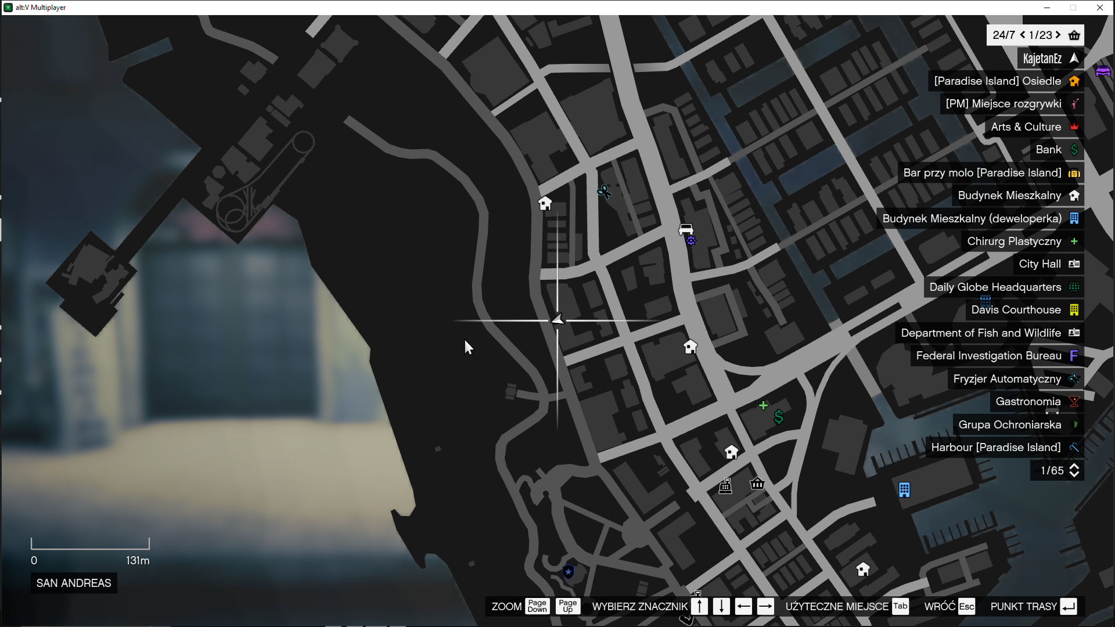Click the Page Up zoom key button
The height and width of the screenshot is (627, 1115).
568,606
